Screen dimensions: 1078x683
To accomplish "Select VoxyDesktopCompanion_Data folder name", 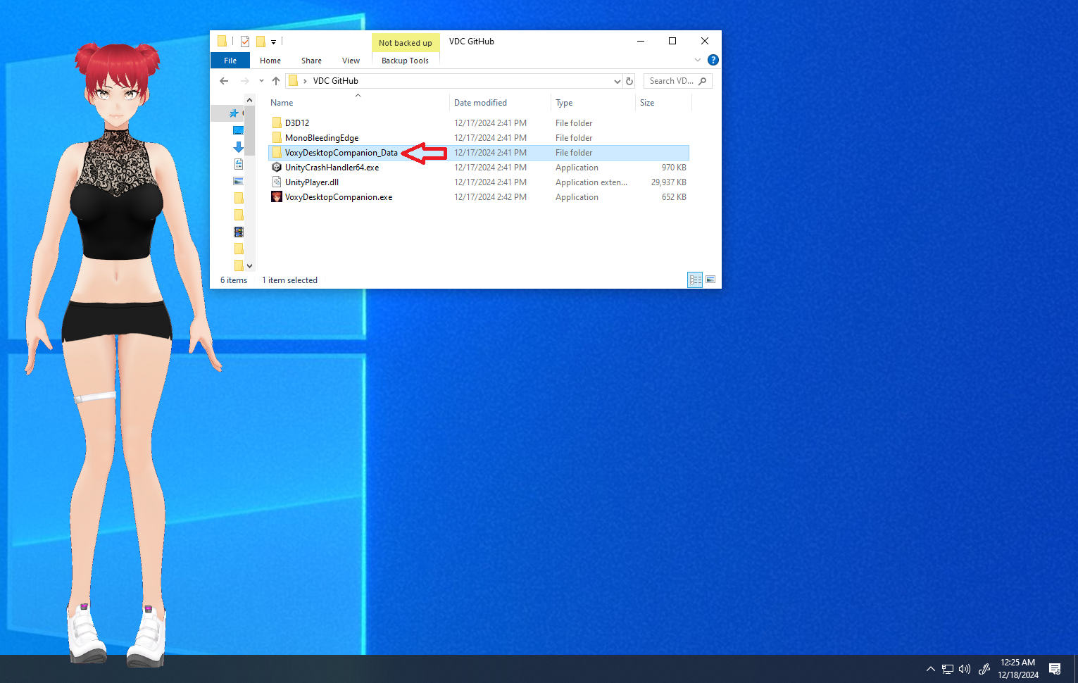I will coord(341,153).
